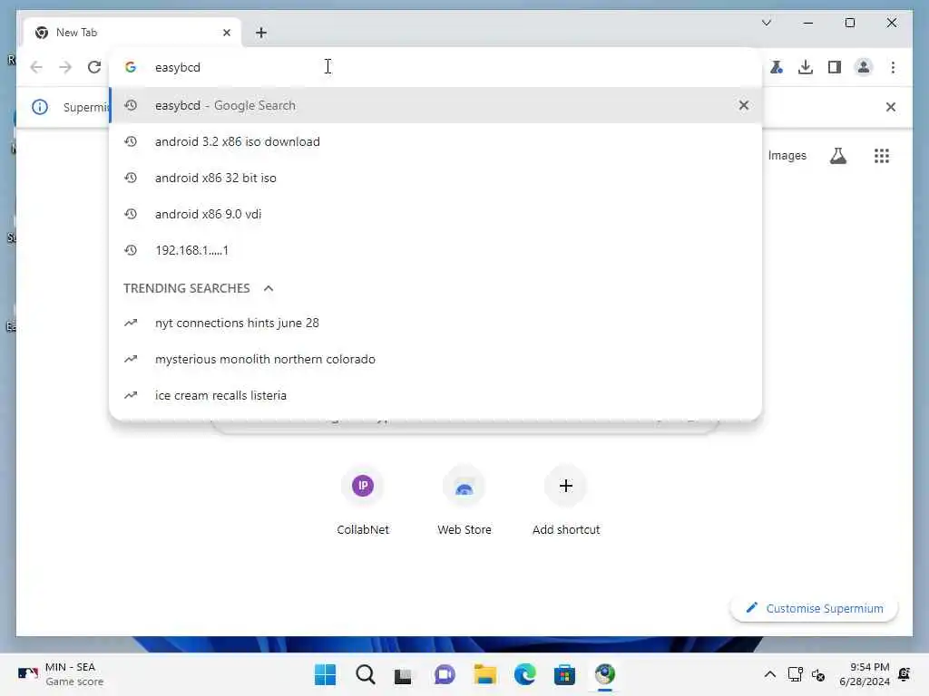This screenshot has height=696, width=929.
Task: Click the Google G icon in omnibox
Action: click(131, 67)
